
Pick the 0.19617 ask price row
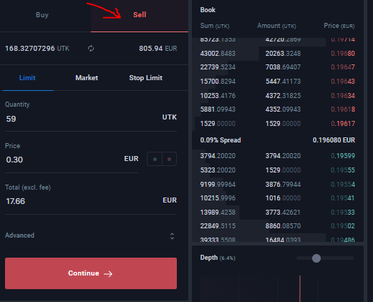click(x=278, y=124)
